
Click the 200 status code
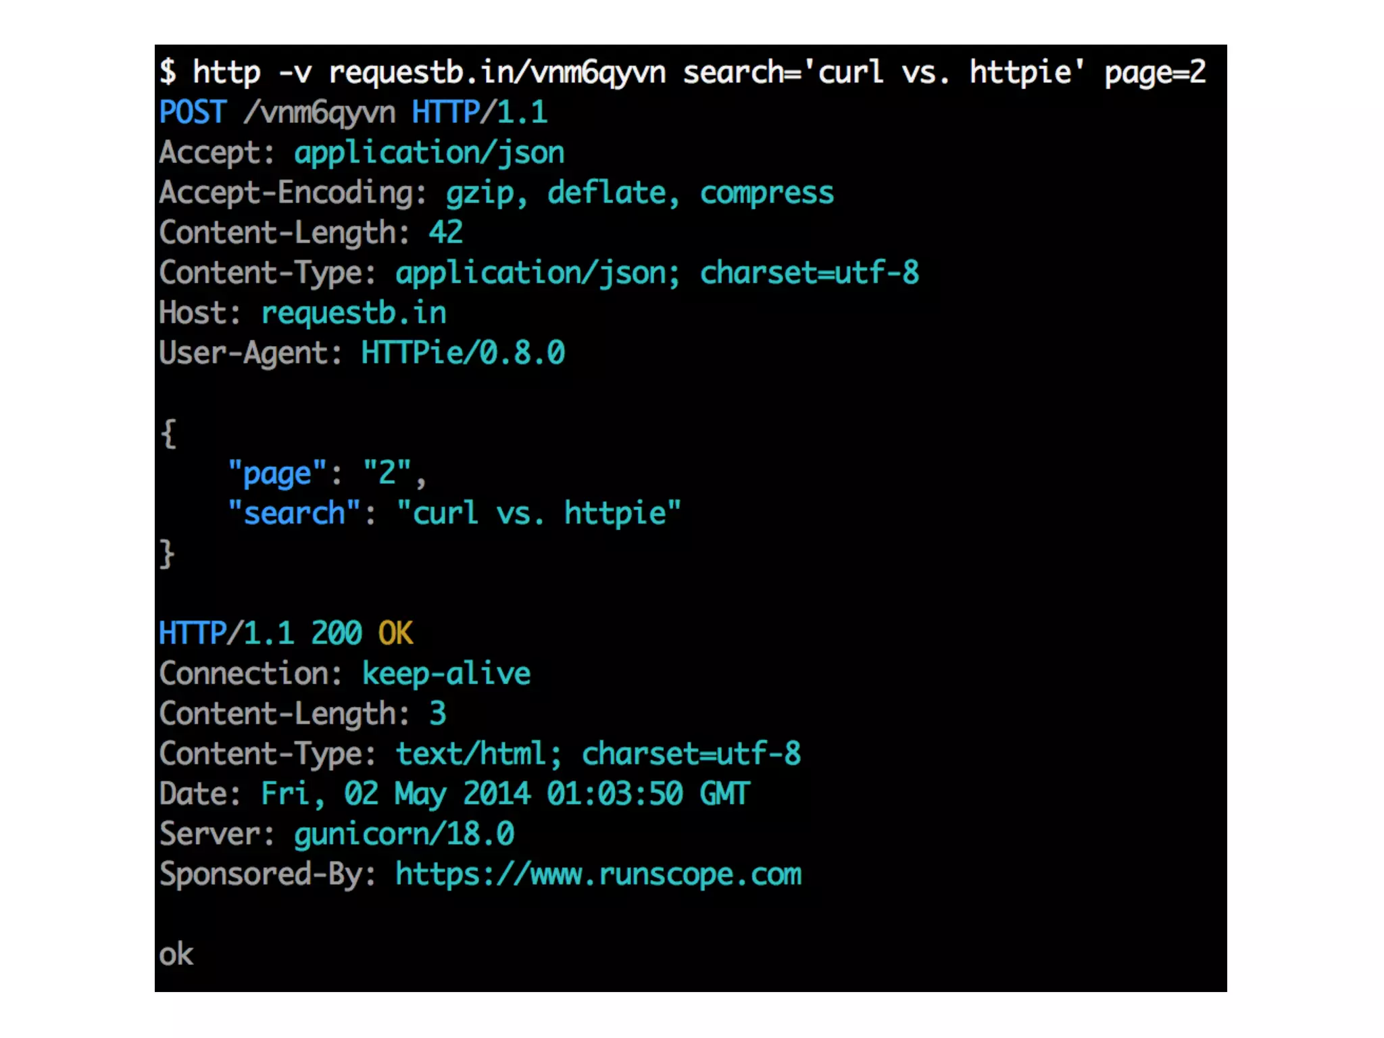point(337,634)
